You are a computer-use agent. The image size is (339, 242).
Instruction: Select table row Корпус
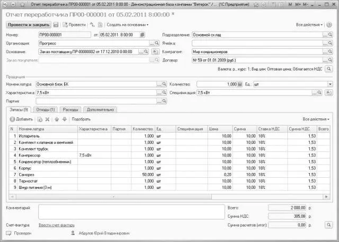pyautogui.click(x=169, y=168)
